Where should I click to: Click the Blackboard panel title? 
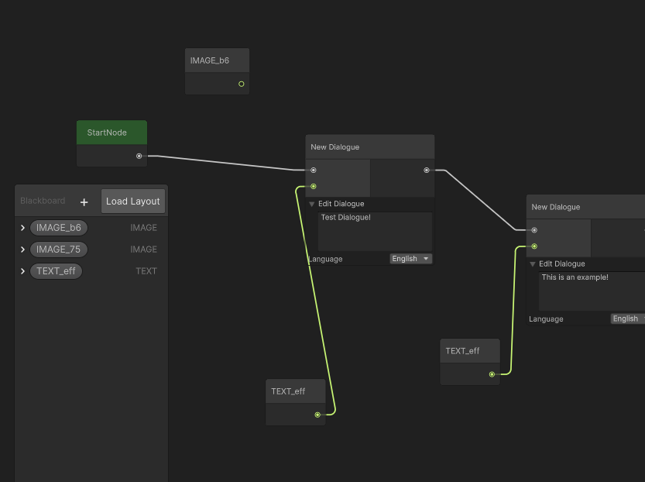43,201
